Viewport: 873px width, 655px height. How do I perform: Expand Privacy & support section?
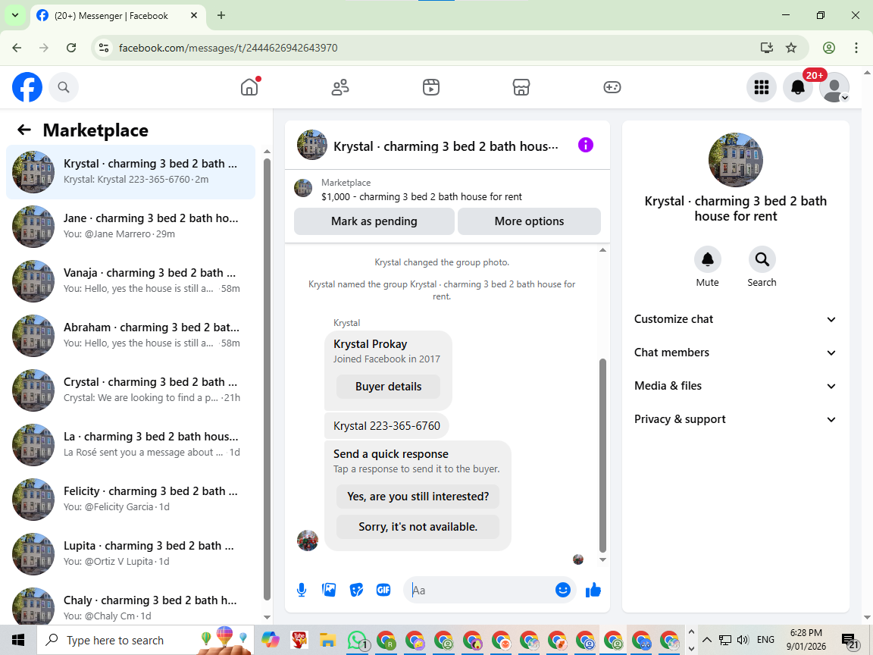(x=735, y=419)
